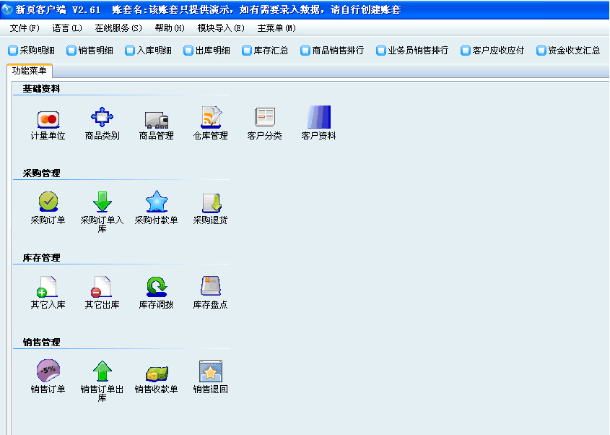Open 销售收款单 (sales receipt)
The width and height of the screenshot is (610, 435).
156,374
